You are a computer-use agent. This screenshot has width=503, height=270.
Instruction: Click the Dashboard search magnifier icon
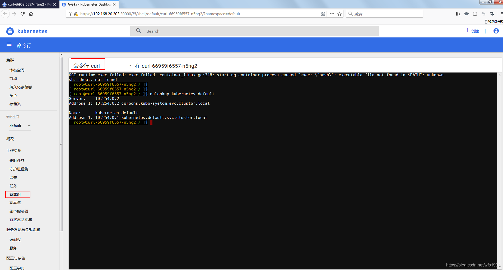click(138, 31)
